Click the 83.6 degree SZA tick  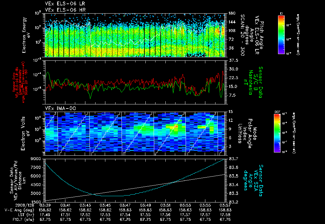point(233,167)
